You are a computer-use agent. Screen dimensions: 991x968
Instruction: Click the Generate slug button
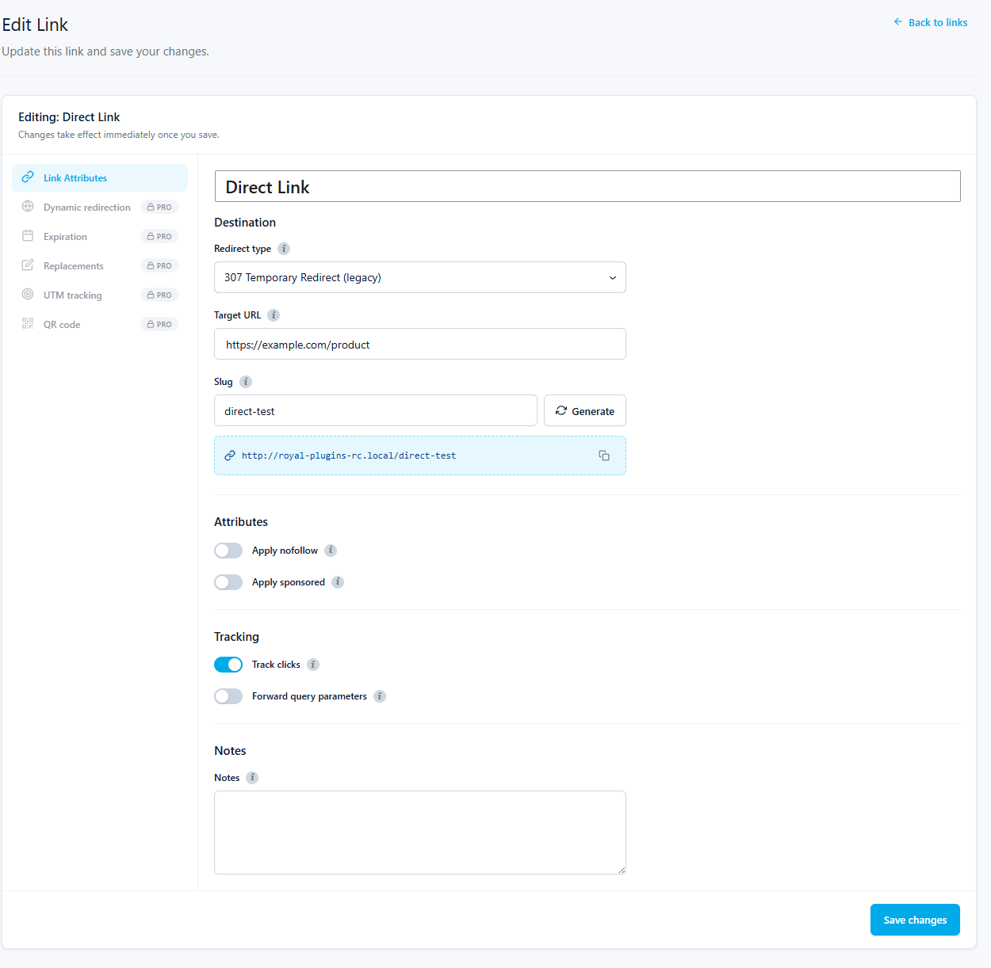pos(585,410)
